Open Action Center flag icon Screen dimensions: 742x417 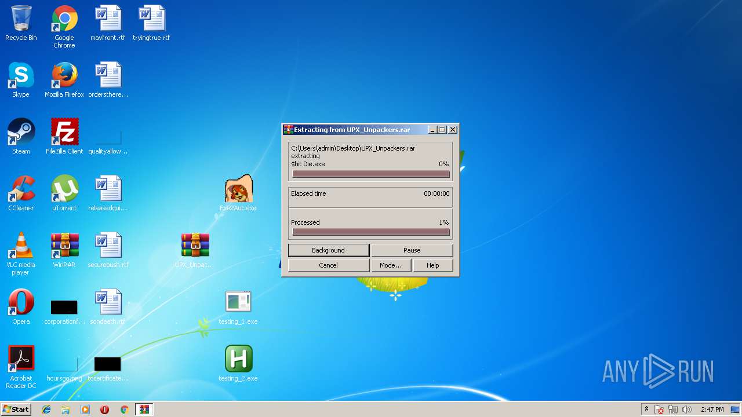[x=660, y=409]
